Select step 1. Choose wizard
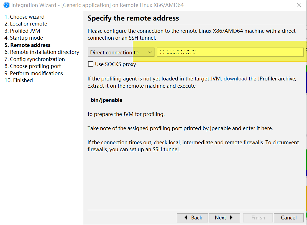Image resolution: width=307 pixels, height=225 pixels. tap(24, 17)
